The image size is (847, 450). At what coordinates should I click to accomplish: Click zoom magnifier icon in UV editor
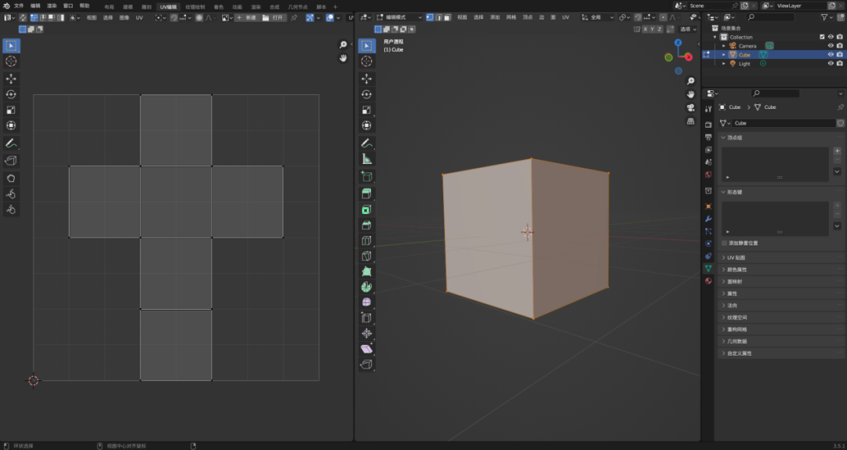[343, 45]
